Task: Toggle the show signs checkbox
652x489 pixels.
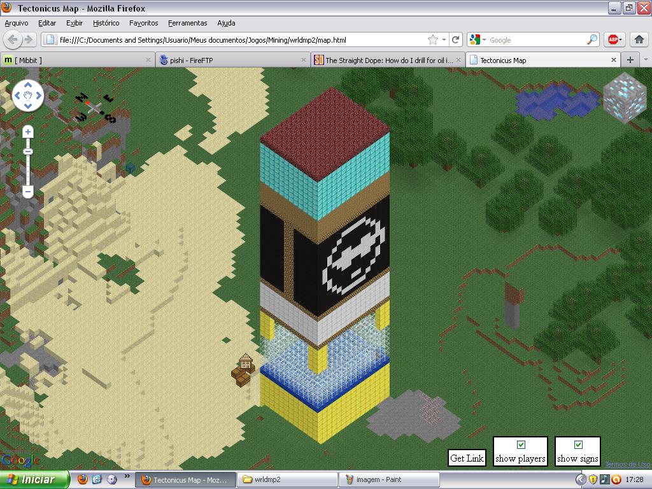Action: (578, 445)
